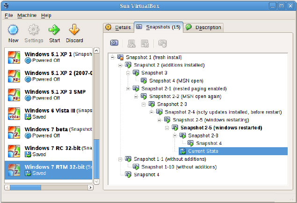Click the Windows 7 RTM 32-bit OS icon
Viewport: 297px width, 203px height.
[14, 170]
